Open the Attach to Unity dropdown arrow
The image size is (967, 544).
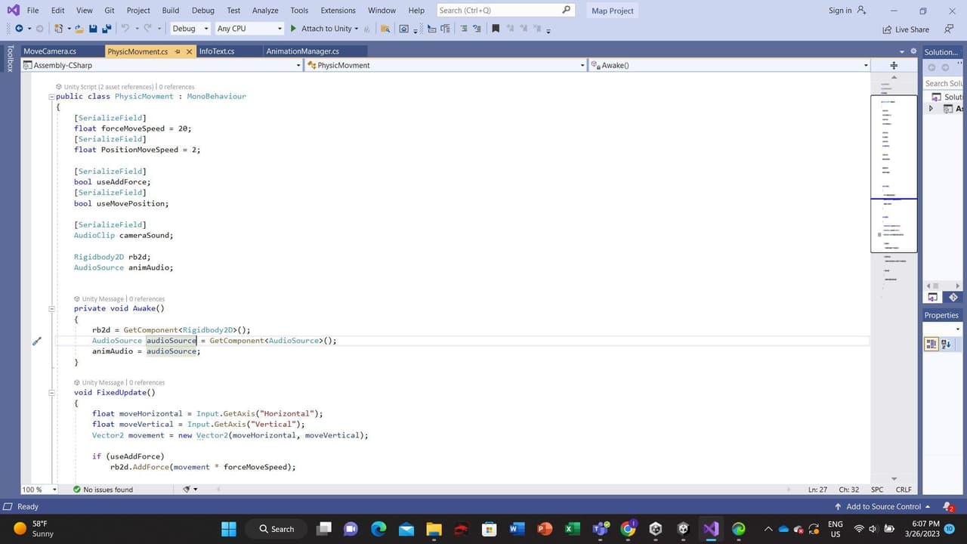[357, 29]
